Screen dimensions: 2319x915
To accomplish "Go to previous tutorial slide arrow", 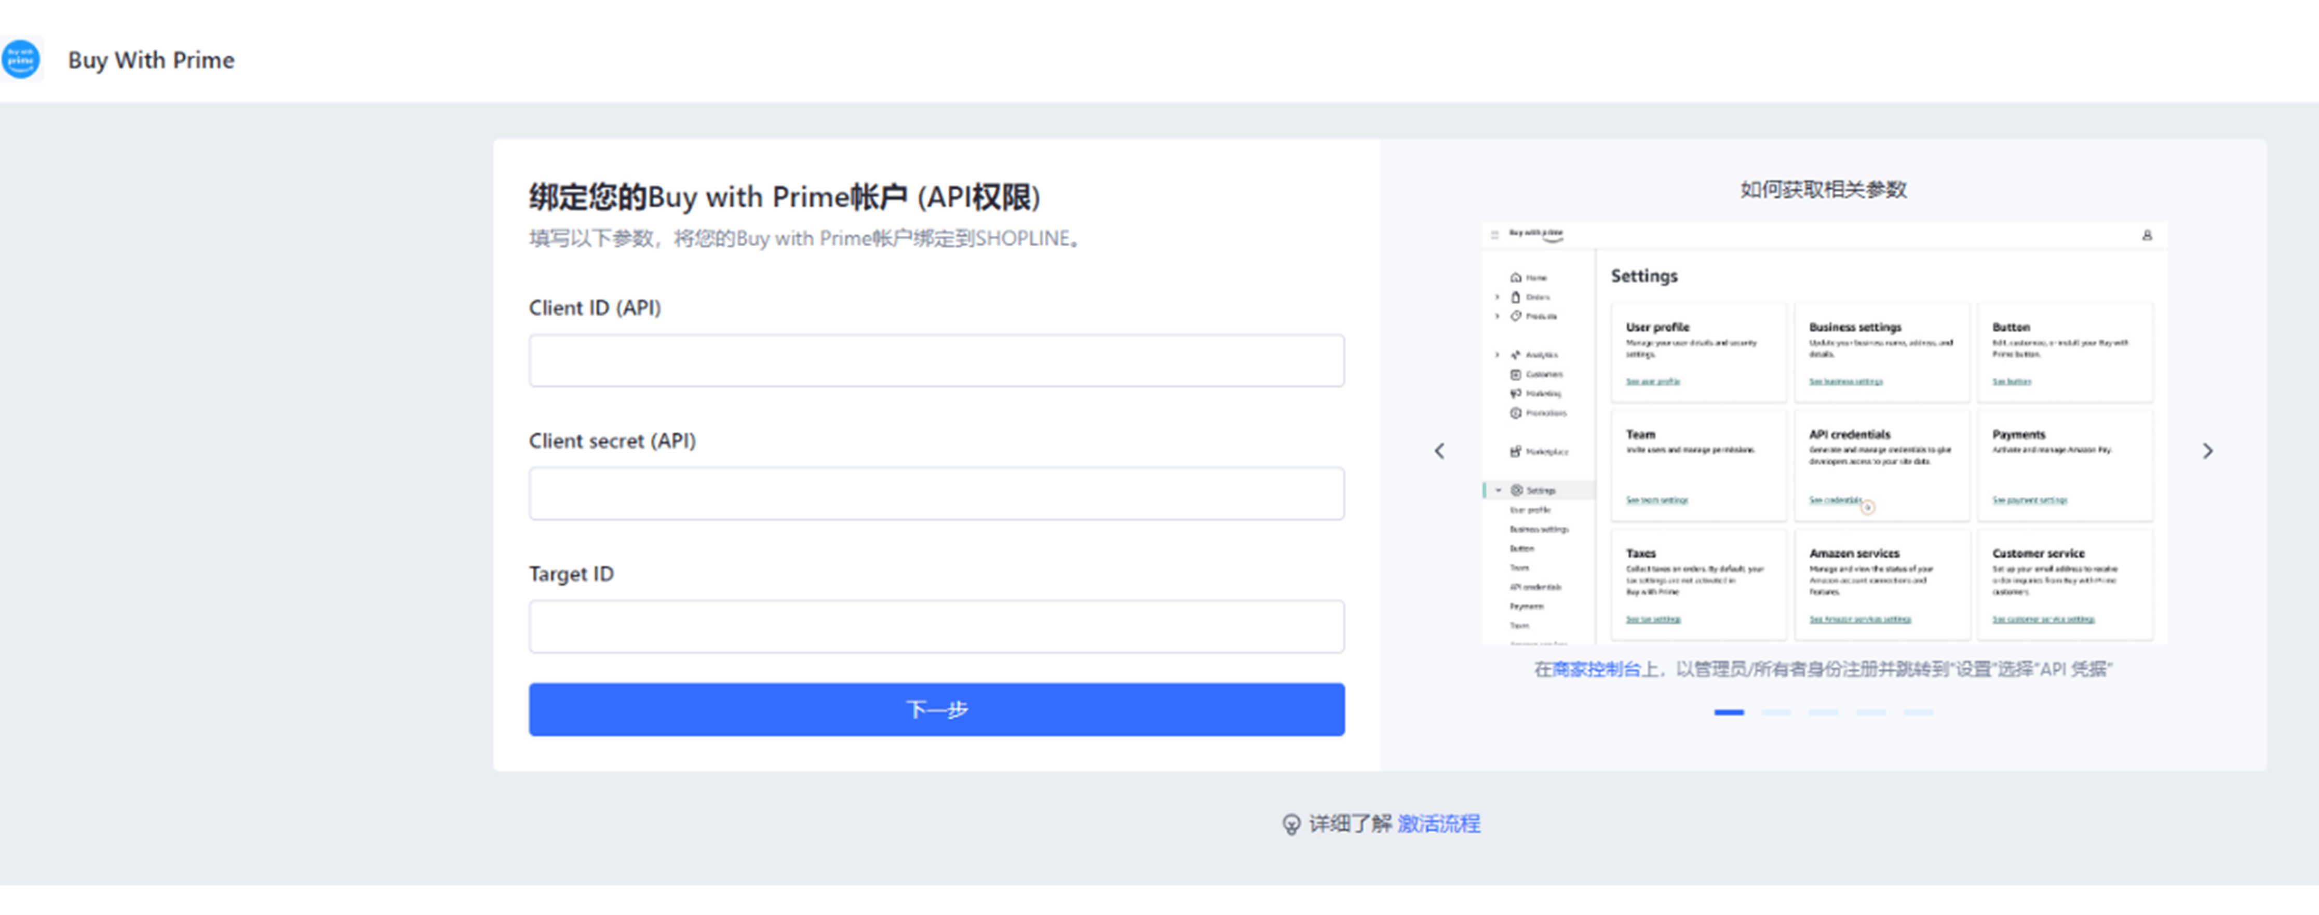I will point(1438,451).
